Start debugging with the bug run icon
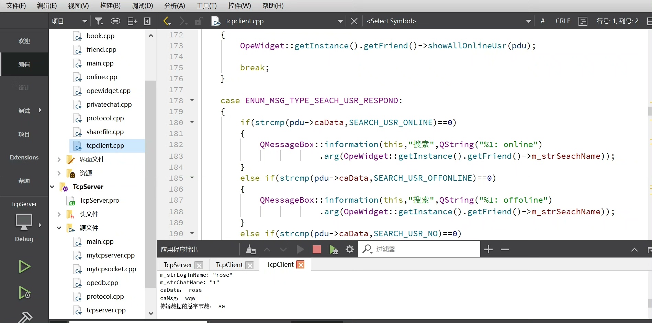The height and width of the screenshot is (323, 652). tap(24, 292)
